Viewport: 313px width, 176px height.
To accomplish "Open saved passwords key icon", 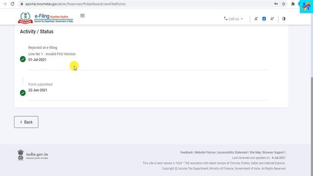I will pos(276,4).
